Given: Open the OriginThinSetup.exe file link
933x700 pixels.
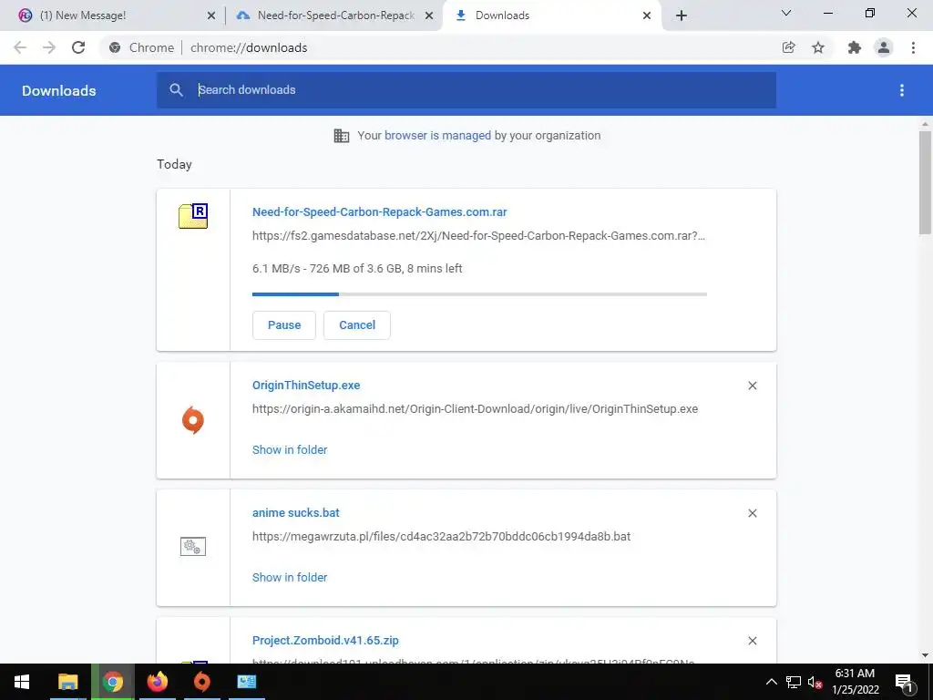Looking at the screenshot, I should (x=306, y=386).
